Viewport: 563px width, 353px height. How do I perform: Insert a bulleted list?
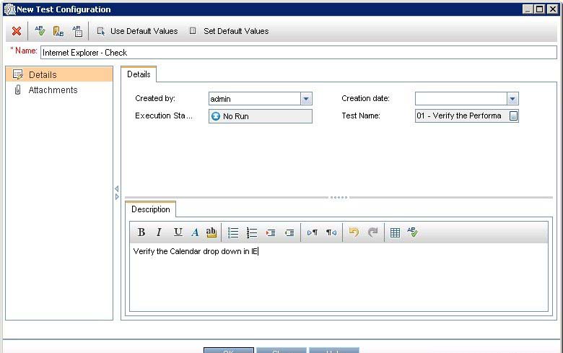[233, 232]
